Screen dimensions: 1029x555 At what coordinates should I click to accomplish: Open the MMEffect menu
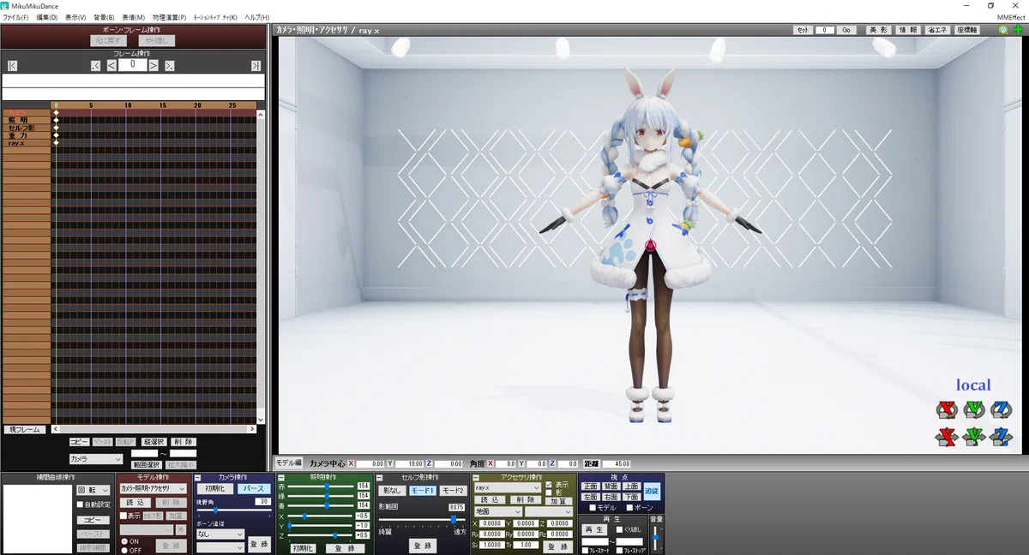(x=1010, y=17)
